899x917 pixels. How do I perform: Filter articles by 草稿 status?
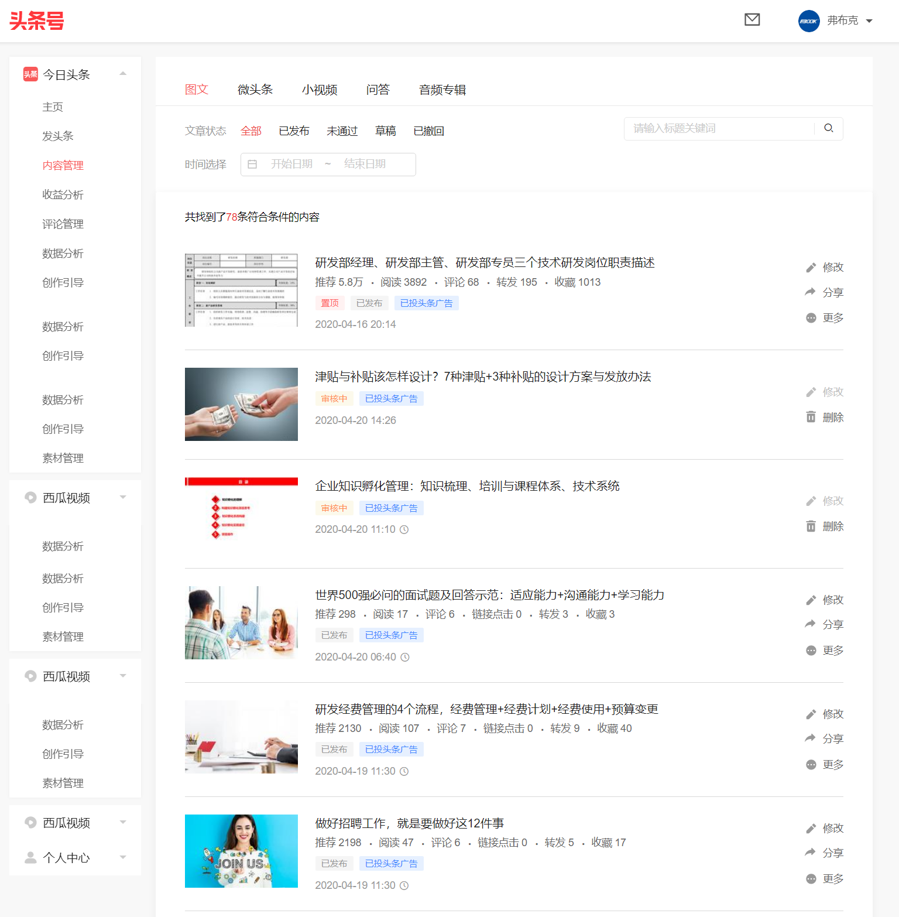[385, 131]
